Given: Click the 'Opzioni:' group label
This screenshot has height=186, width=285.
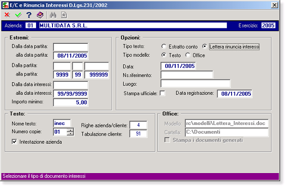Looking at the screenshot, I should click(x=130, y=37).
